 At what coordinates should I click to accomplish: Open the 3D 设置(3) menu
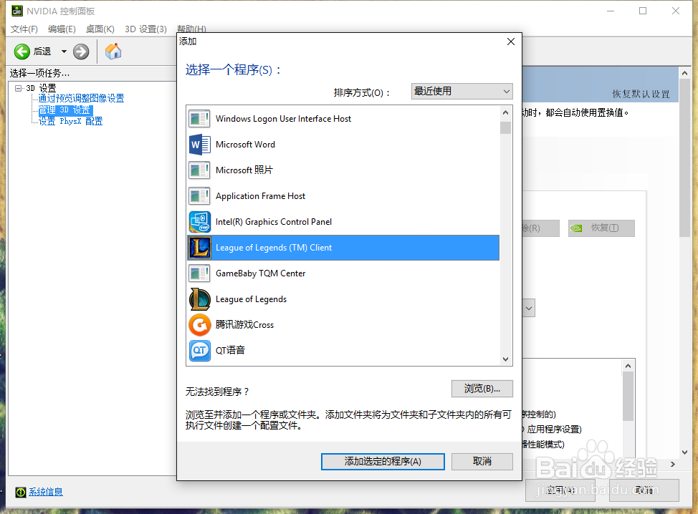pos(145,29)
